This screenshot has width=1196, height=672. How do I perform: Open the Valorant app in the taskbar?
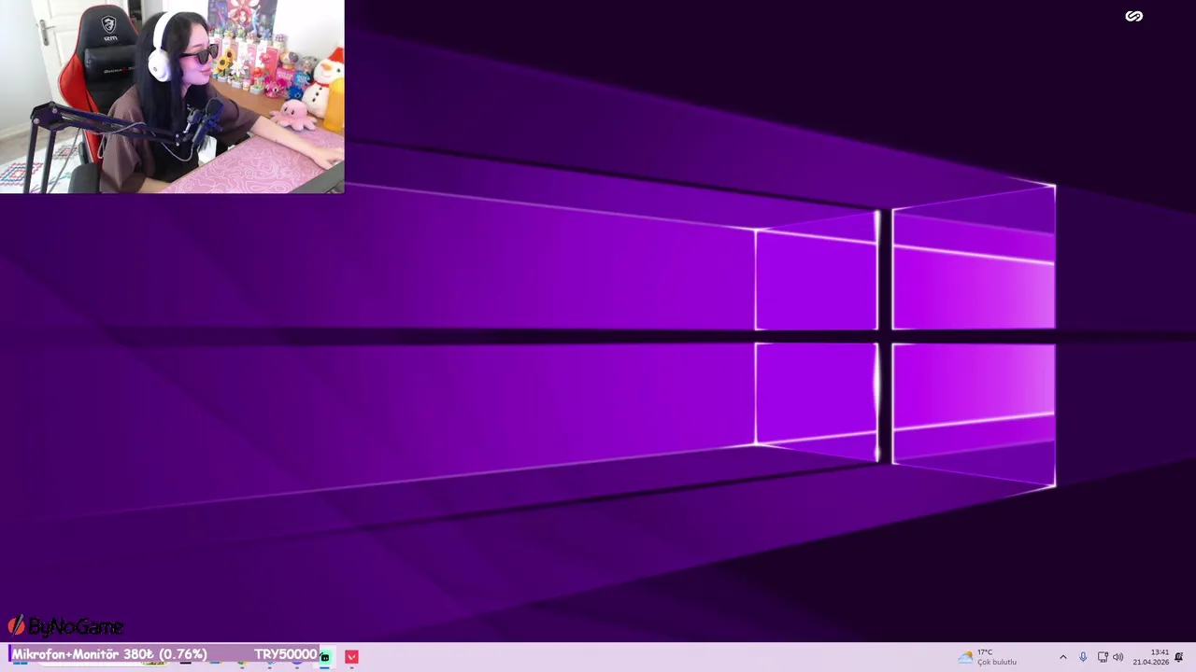pos(351,657)
